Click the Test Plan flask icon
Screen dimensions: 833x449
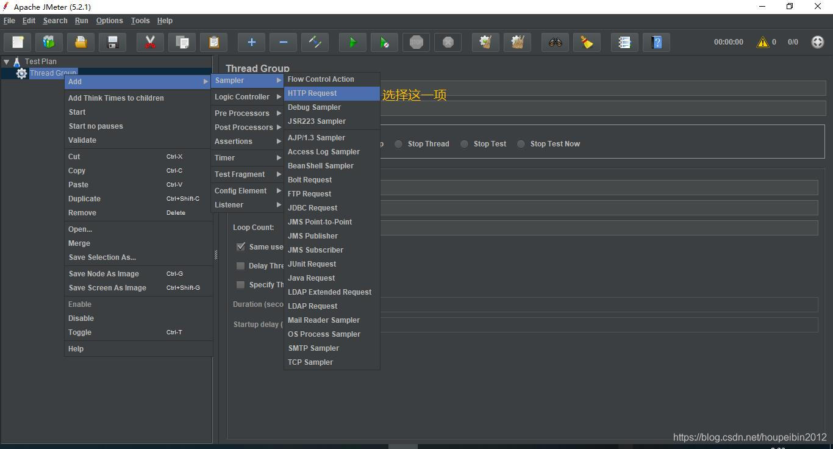click(17, 62)
